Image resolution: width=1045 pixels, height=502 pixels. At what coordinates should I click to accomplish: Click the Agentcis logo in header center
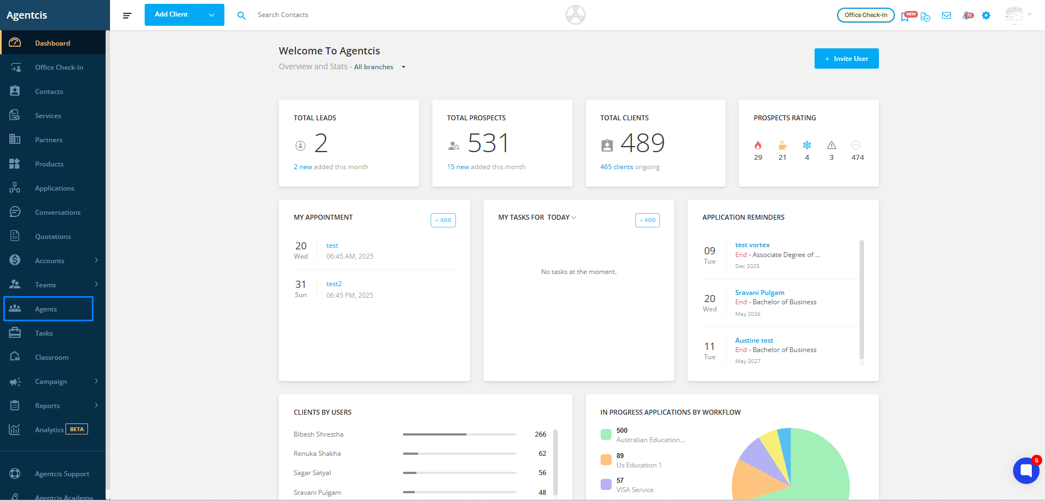[x=575, y=15]
